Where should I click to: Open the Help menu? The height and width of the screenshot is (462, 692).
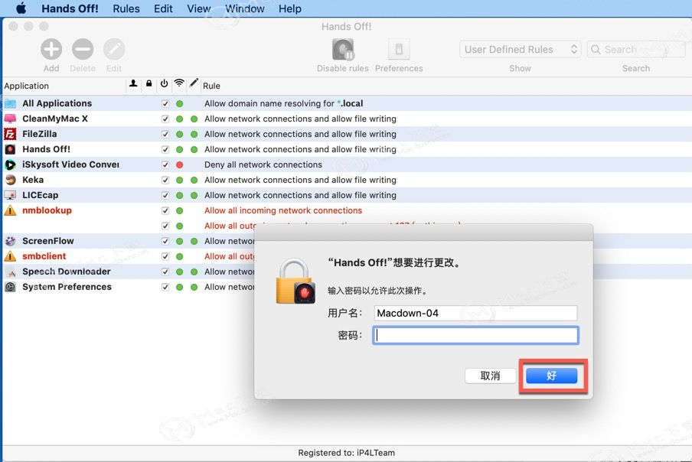(290, 8)
